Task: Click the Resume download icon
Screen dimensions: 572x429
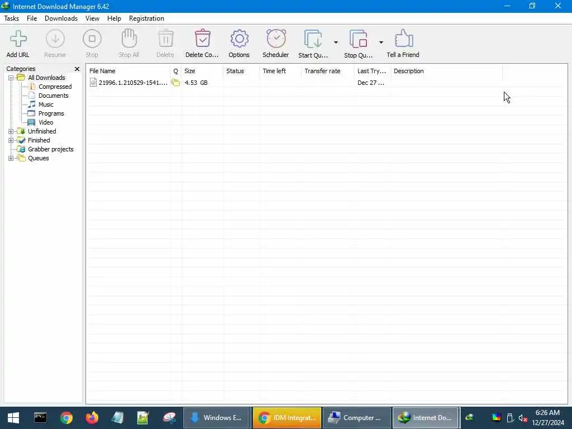Action: point(55,39)
